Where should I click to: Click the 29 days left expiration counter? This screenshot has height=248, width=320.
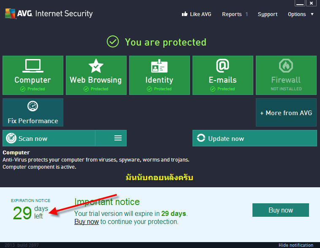(x=30, y=213)
